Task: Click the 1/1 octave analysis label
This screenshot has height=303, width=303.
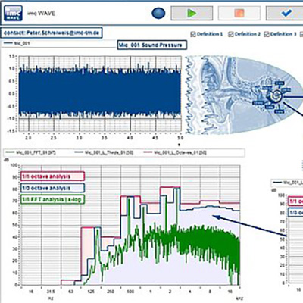Action: [x=52, y=176]
